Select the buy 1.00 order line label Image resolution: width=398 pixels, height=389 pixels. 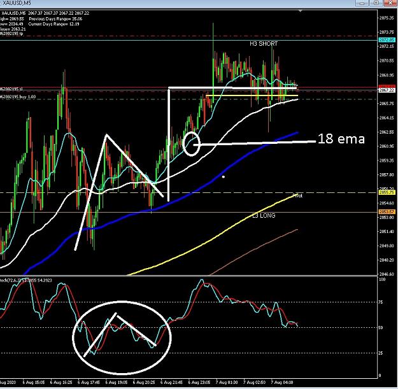18,97
